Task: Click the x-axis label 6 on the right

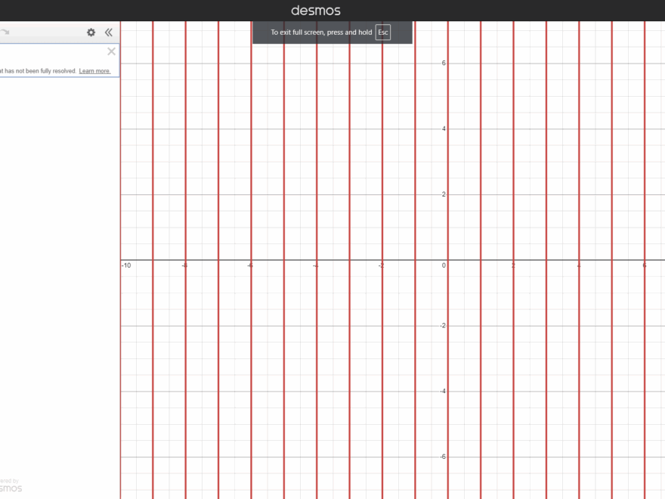Action: (x=643, y=265)
